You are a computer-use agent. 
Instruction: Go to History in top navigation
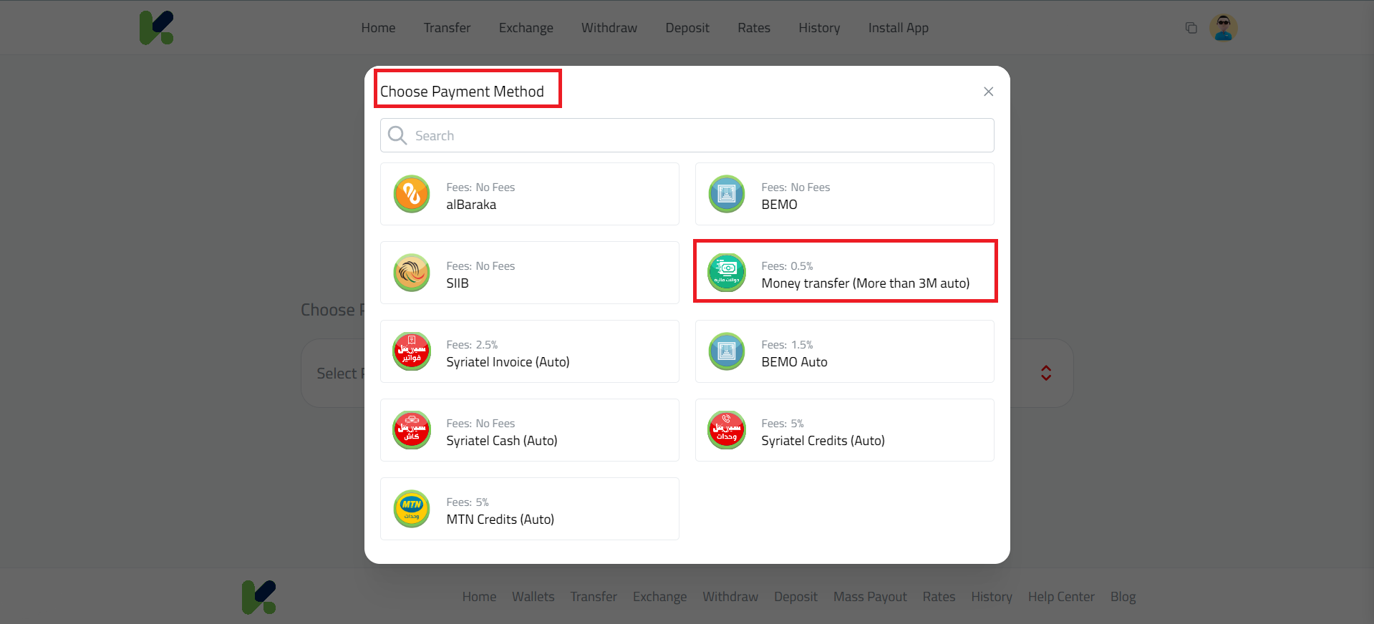820,28
